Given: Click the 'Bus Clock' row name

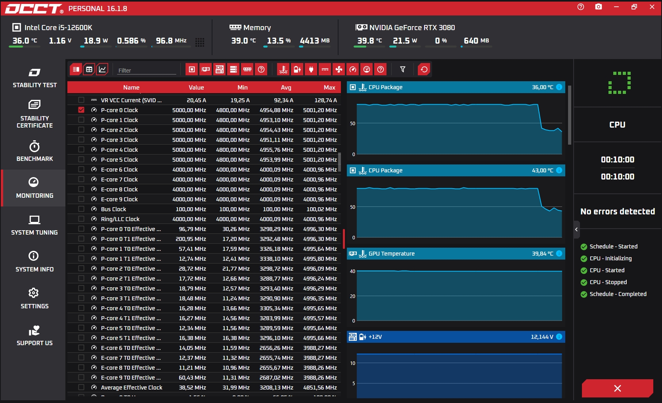Looking at the screenshot, I should [x=113, y=209].
